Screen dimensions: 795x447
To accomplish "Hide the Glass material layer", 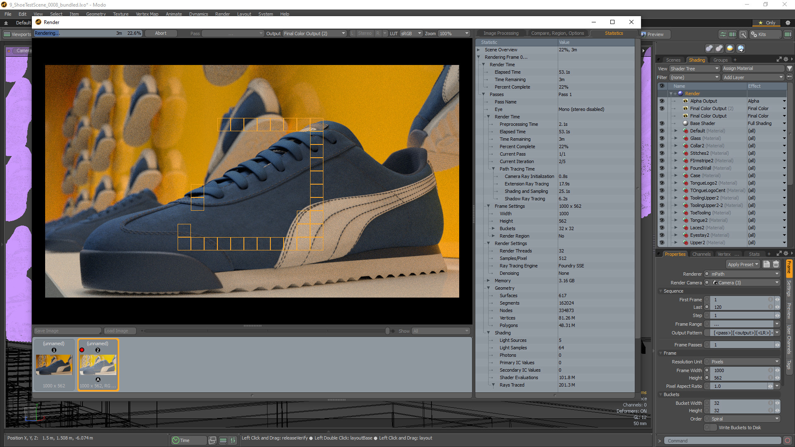I will (662, 138).
